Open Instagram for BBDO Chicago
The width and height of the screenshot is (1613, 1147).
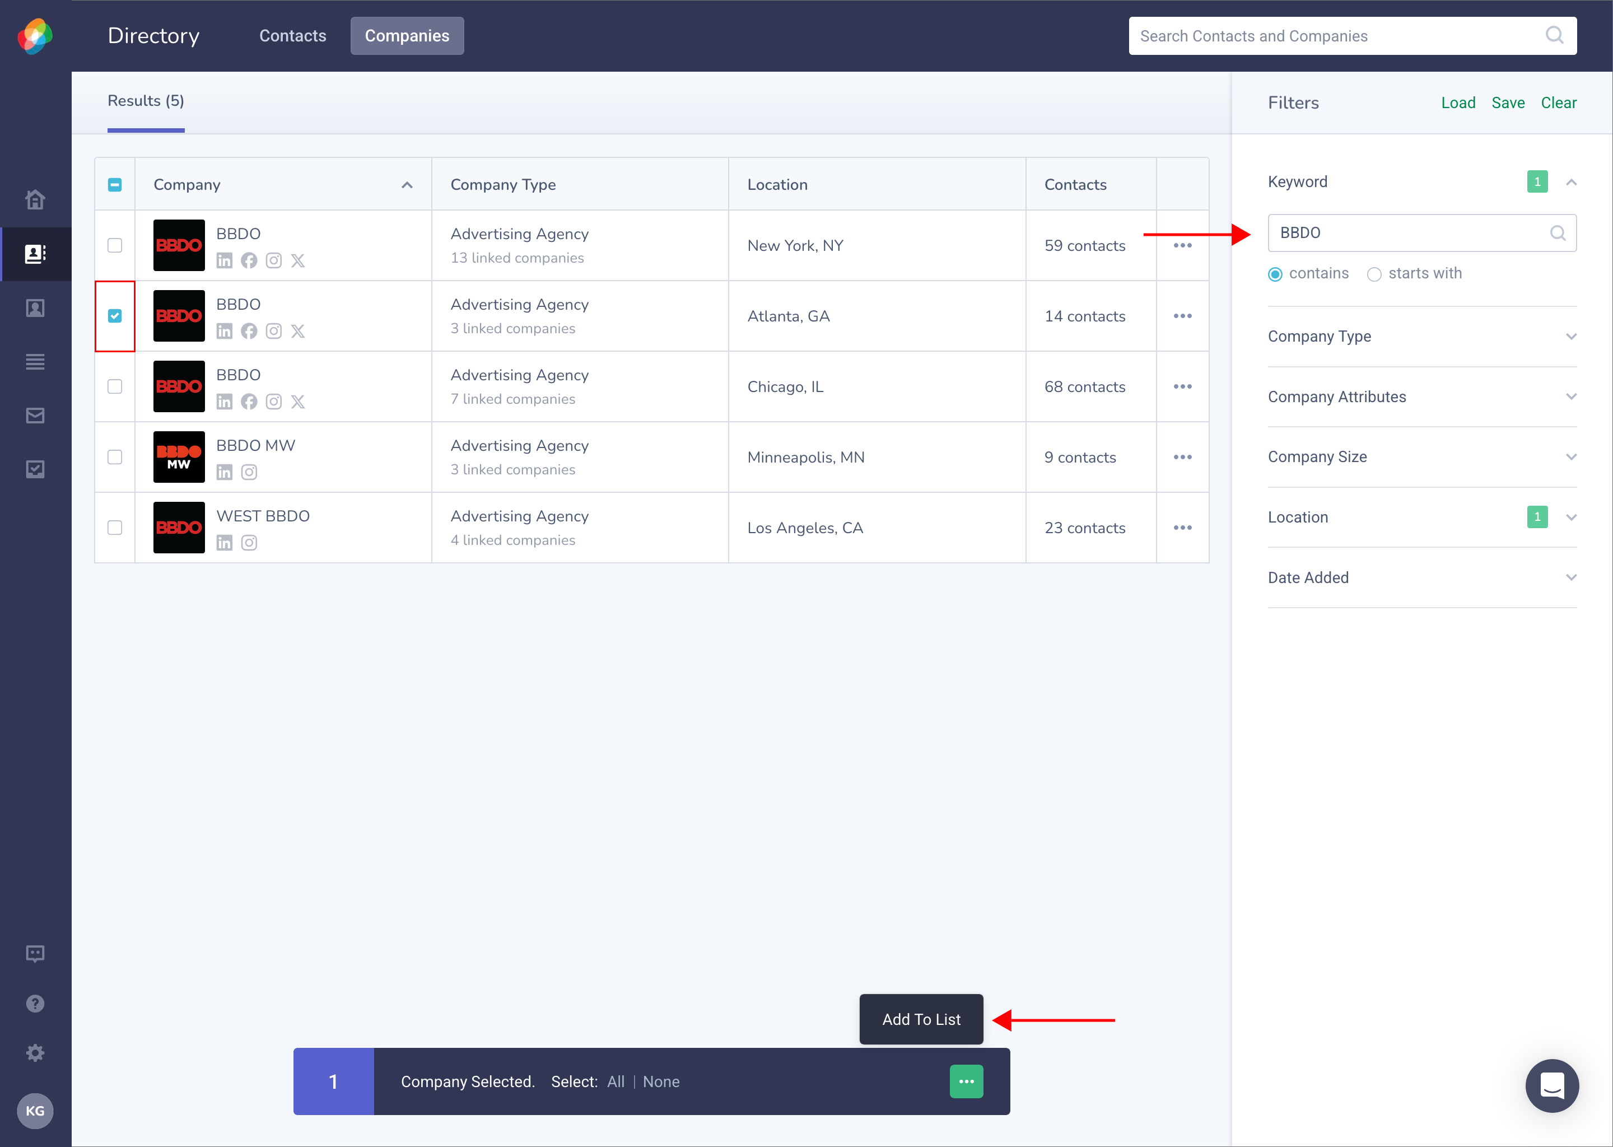pyautogui.click(x=273, y=402)
